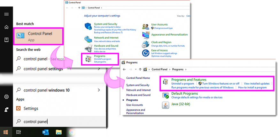The height and width of the screenshot is (137, 278).
Task: Click Change default settings for media or devices
Action: tap(197, 97)
